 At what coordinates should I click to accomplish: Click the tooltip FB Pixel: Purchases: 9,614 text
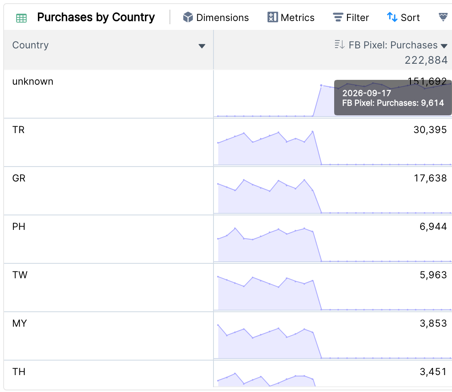click(393, 103)
